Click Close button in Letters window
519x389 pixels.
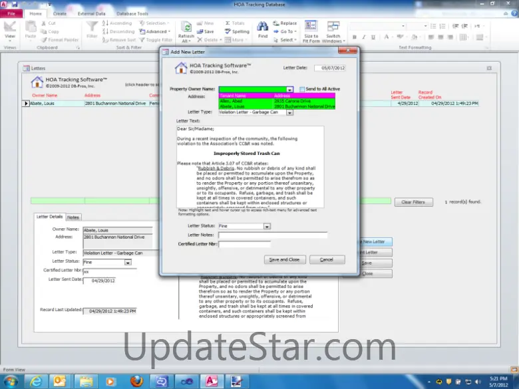[376, 273]
